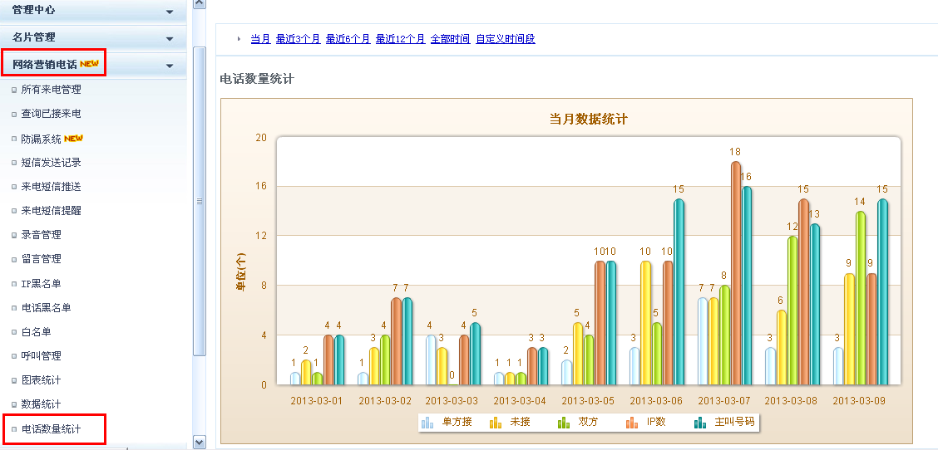Go to IP黑名单 page

coord(41,283)
